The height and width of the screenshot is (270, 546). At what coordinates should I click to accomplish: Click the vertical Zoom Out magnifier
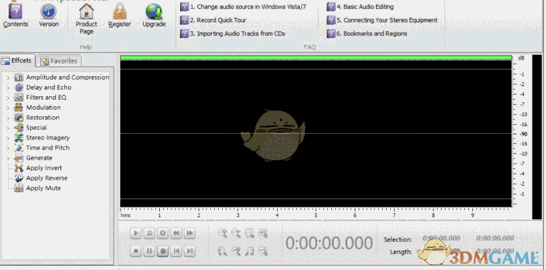pyautogui.click(x=263, y=251)
